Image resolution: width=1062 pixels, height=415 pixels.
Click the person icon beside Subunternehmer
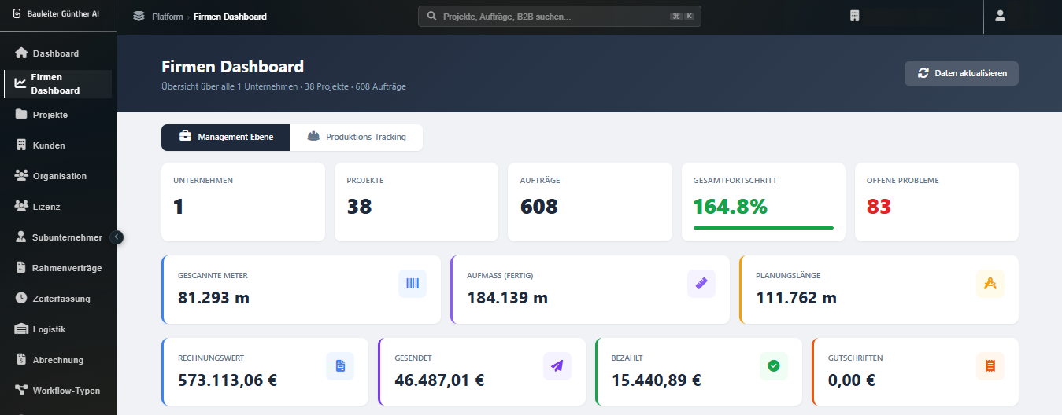pyautogui.click(x=21, y=237)
